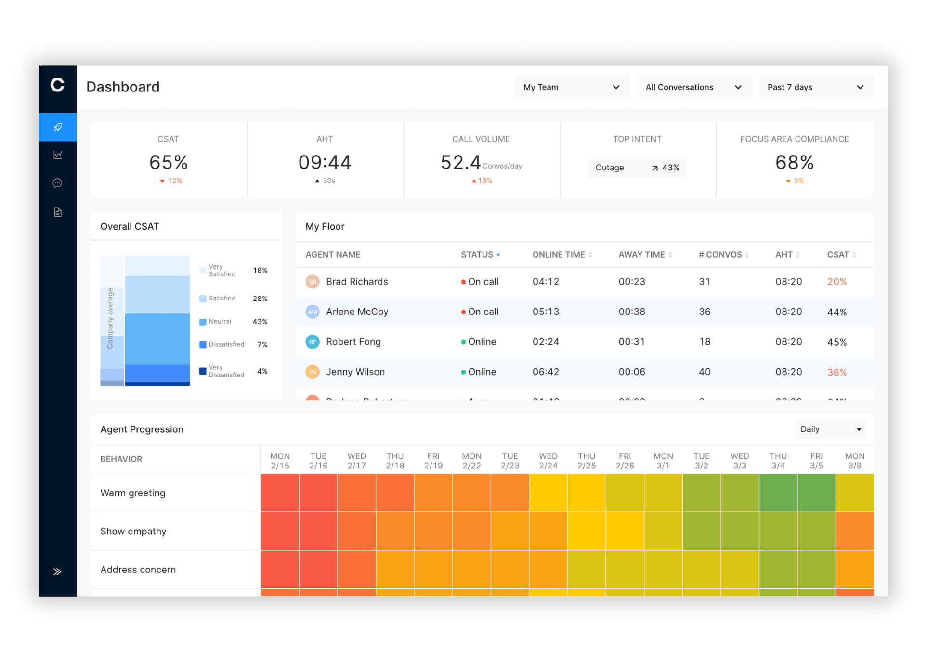Click the Outage trend arrow icon
The width and height of the screenshot is (927, 662).
coord(654,168)
